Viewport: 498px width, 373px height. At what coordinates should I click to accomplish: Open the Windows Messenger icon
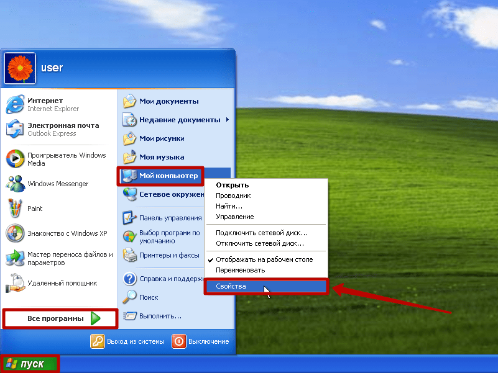point(15,183)
